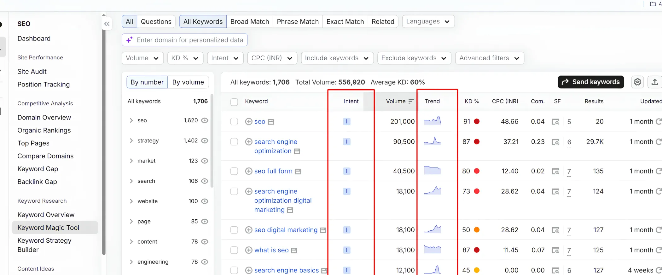Select the Phrase Match tab
Screen dimensions: 662x275
pyautogui.click(x=298, y=21)
